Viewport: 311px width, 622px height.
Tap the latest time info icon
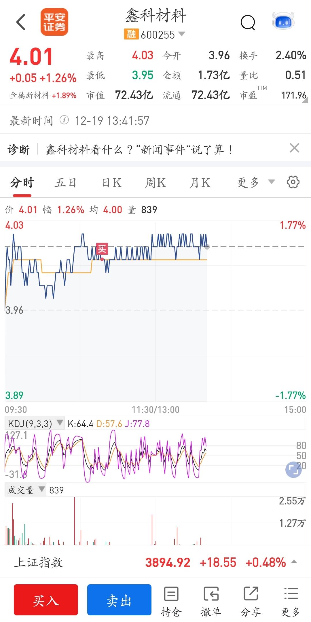click(64, 120)
